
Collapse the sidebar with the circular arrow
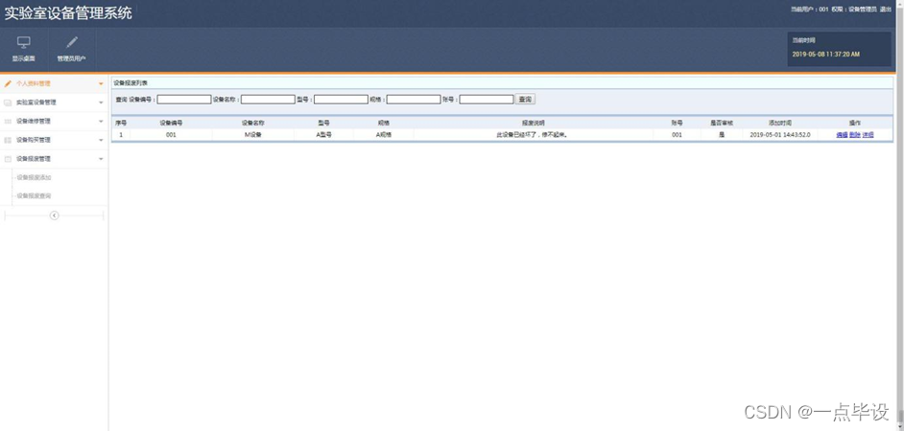click(54, 215)
